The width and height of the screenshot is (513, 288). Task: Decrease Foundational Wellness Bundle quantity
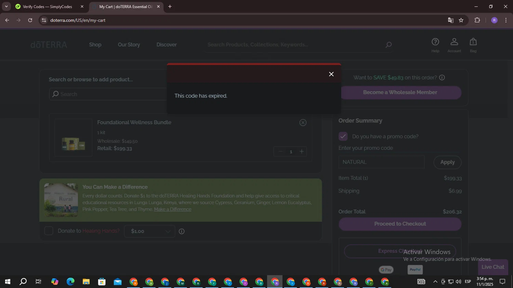pyautogui.click(x=280, y=152)
